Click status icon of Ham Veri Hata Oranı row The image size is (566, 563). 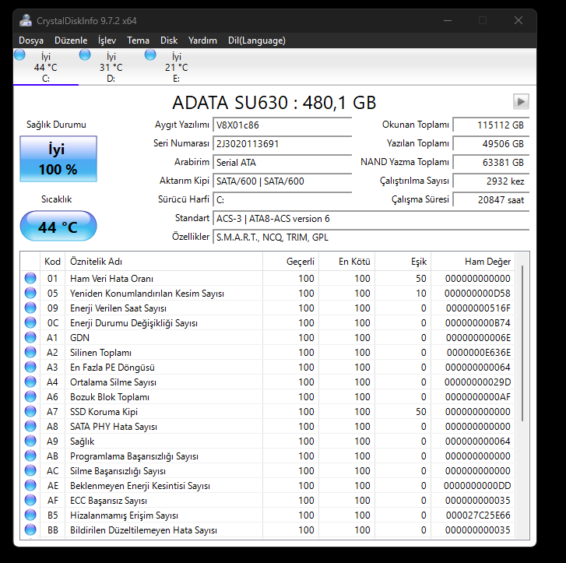point(30,278)
